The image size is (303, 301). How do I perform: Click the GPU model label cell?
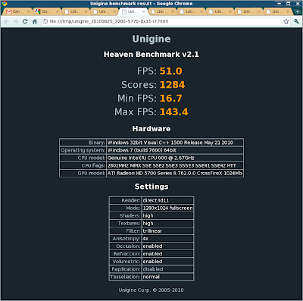(x=83, y=174)
